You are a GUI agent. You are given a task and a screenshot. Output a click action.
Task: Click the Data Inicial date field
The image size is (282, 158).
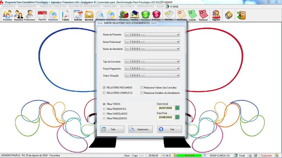click(x=165, y=108)
